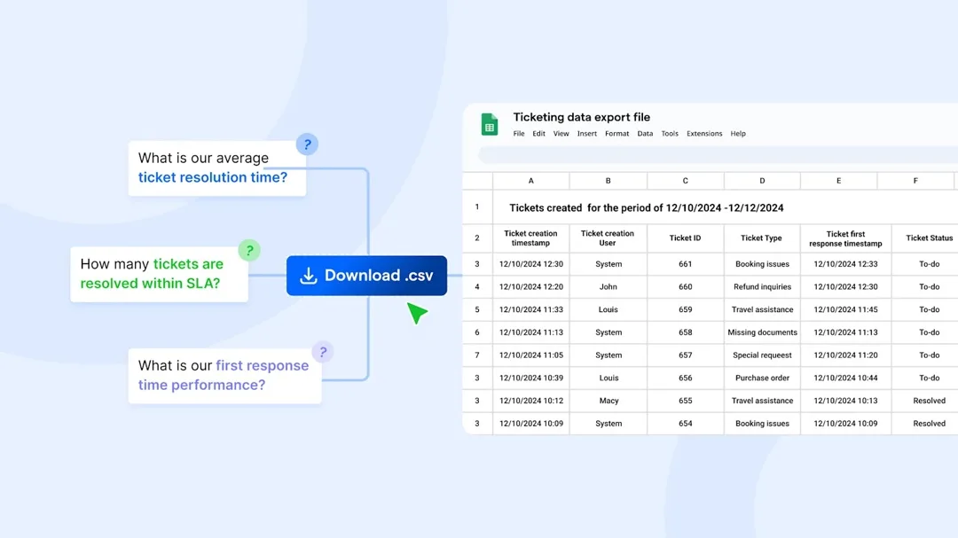Image resolution: width=958 pixels, height=538 pixels.
Task: Select column A header
Action: [531, 181]
